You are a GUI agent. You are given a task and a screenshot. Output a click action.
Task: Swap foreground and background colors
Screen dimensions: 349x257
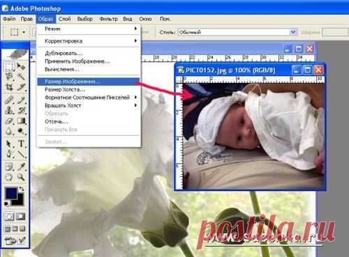coord(22,189)
